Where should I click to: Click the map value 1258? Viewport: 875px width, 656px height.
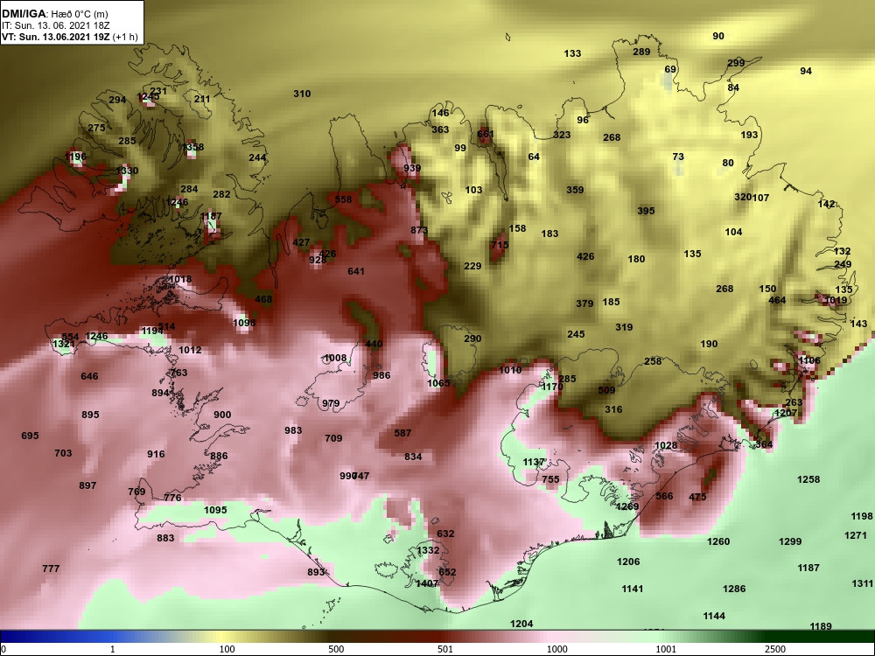click(808, 479)
